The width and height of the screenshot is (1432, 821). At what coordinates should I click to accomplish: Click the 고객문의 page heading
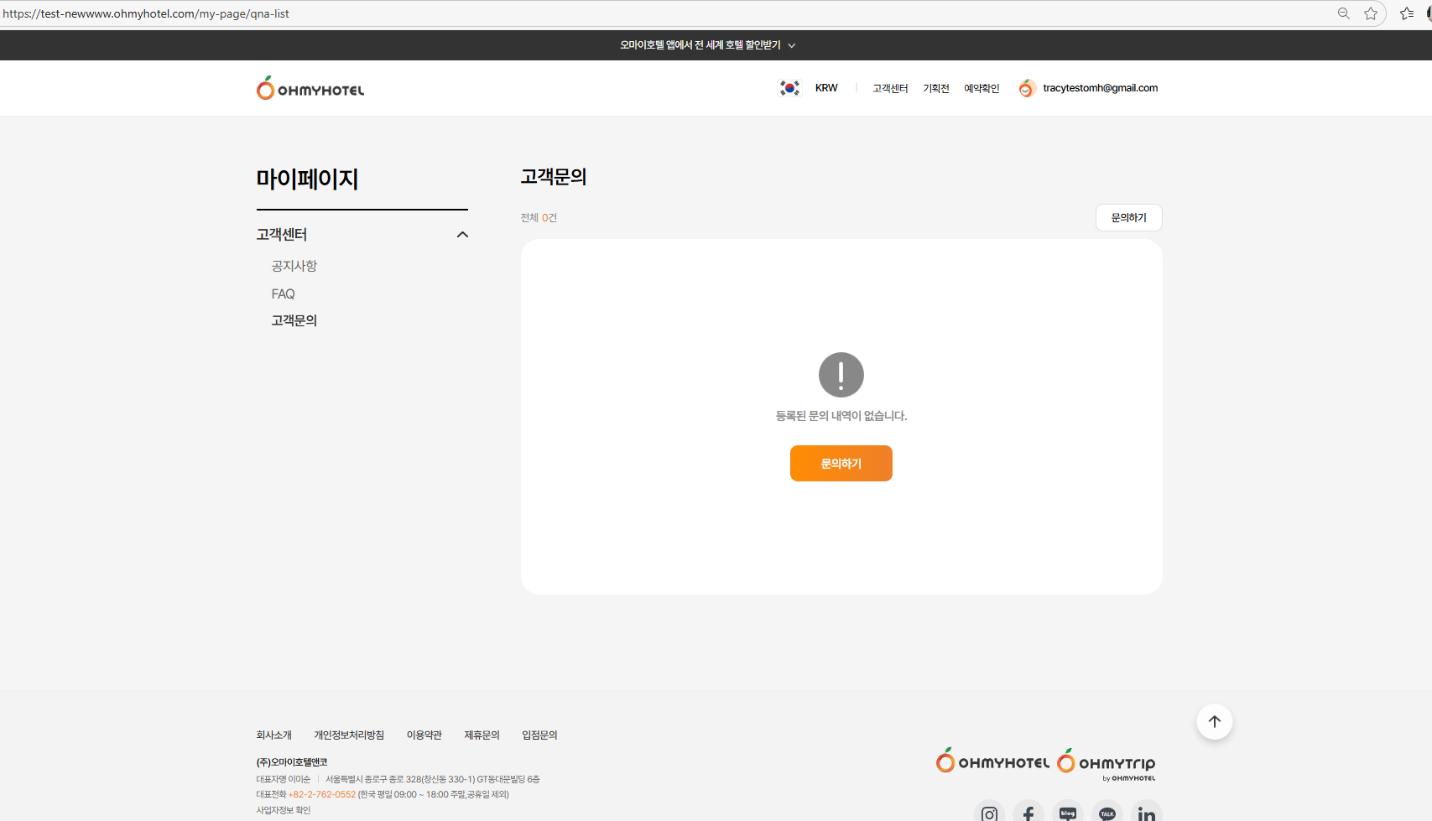pos(554,177)
